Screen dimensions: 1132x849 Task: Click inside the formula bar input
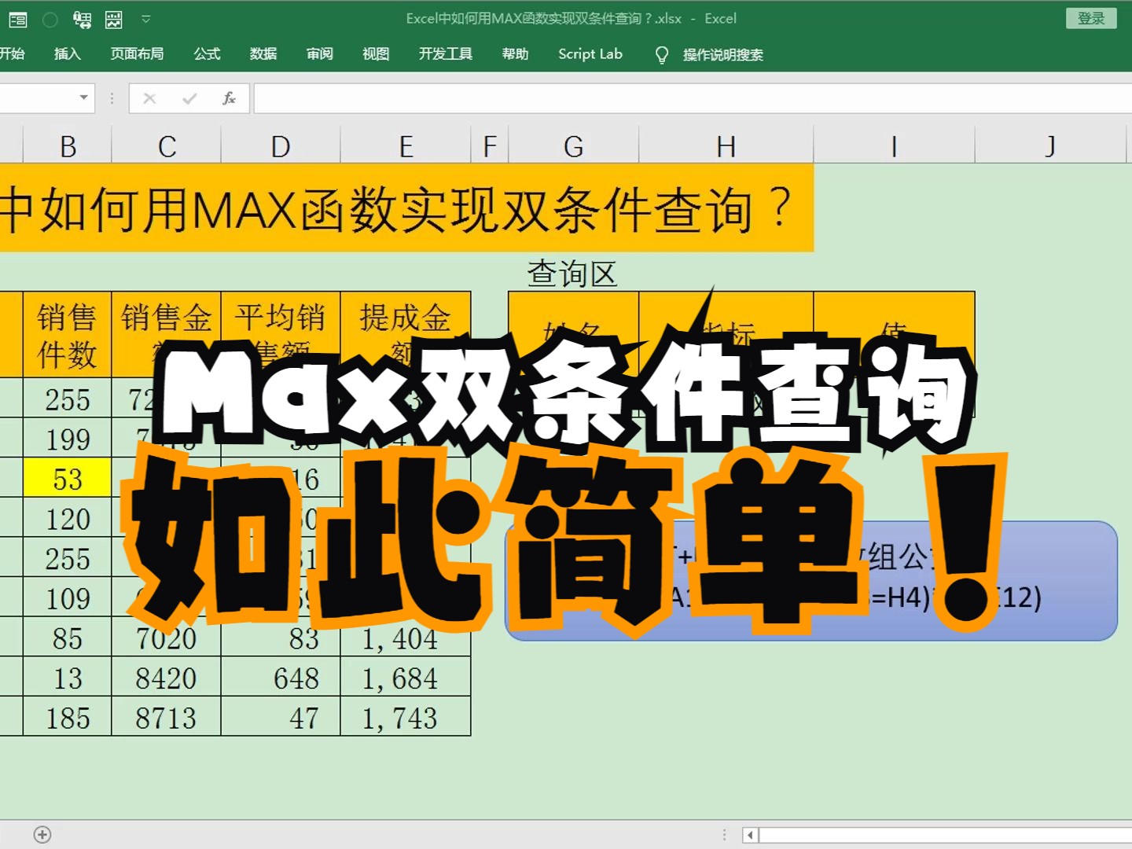click(x=693, y=98)
